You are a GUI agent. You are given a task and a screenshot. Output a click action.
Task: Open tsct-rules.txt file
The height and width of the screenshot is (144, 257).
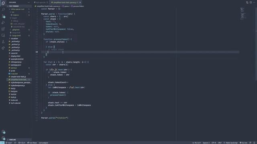[x=19, y=103]
